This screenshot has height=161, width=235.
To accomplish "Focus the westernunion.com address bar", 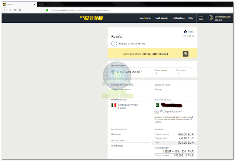I will click(137, 10).
